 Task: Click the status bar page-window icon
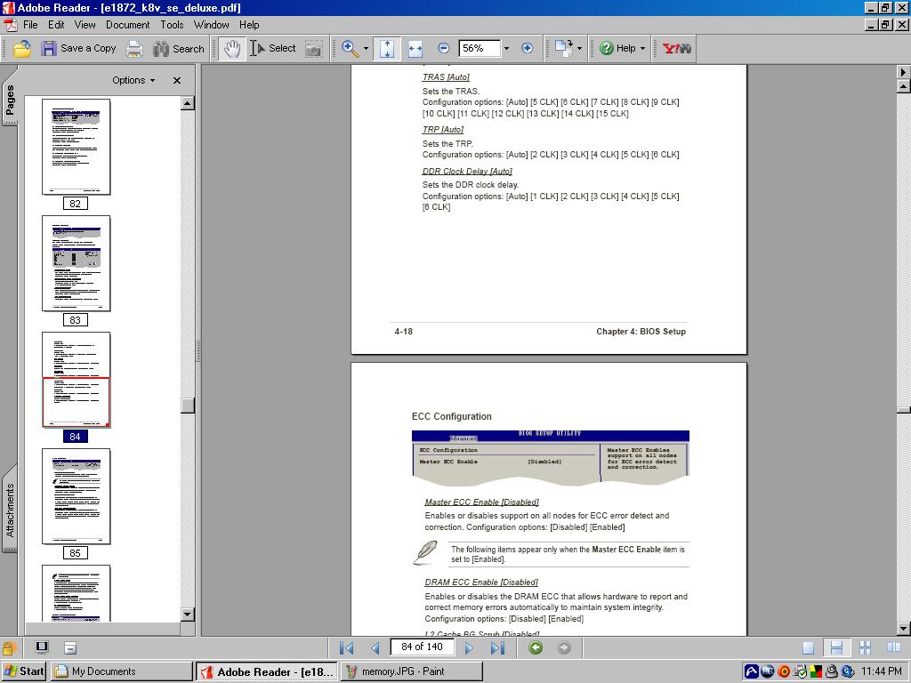(69, 647)
